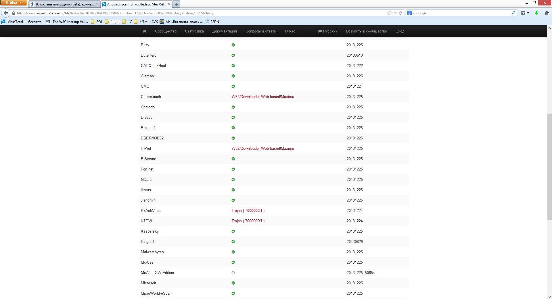Go back with the browser back arrow
This screenshot has width=552, height=299.
(x=5, y=13)
